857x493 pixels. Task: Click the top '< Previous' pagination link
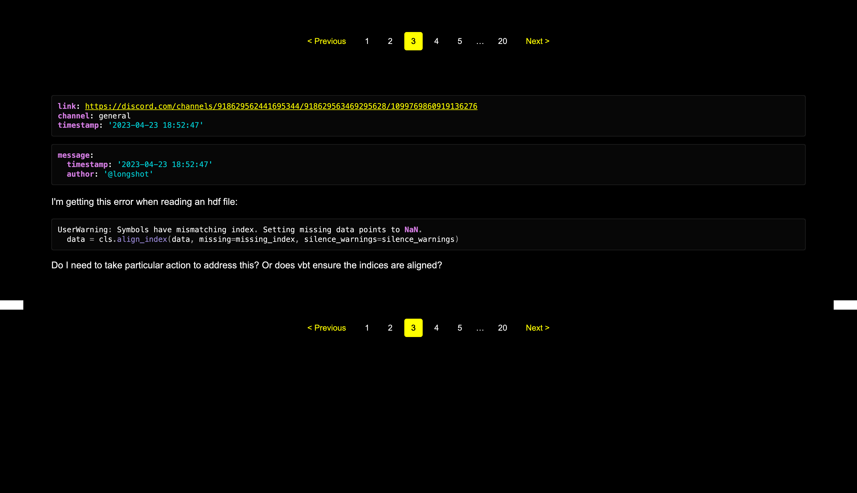click(326, 41)
